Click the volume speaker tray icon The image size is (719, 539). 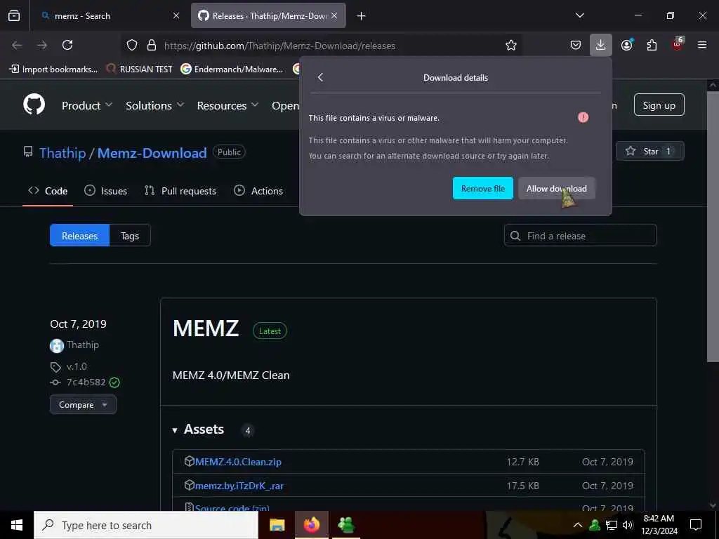pos(627,525)
